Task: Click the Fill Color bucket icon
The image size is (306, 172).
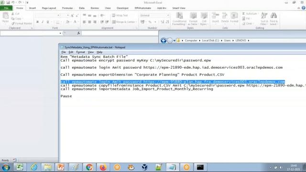Action: pos(67,22)
